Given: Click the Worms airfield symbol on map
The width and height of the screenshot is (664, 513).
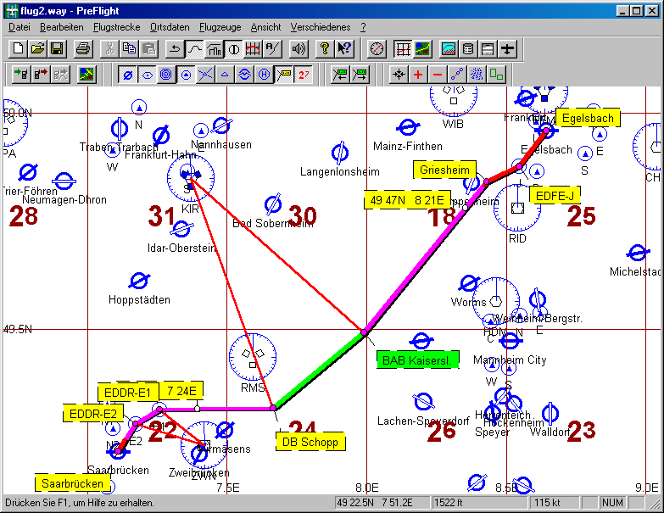Looking at the screenshot, I should pos(468,285).
